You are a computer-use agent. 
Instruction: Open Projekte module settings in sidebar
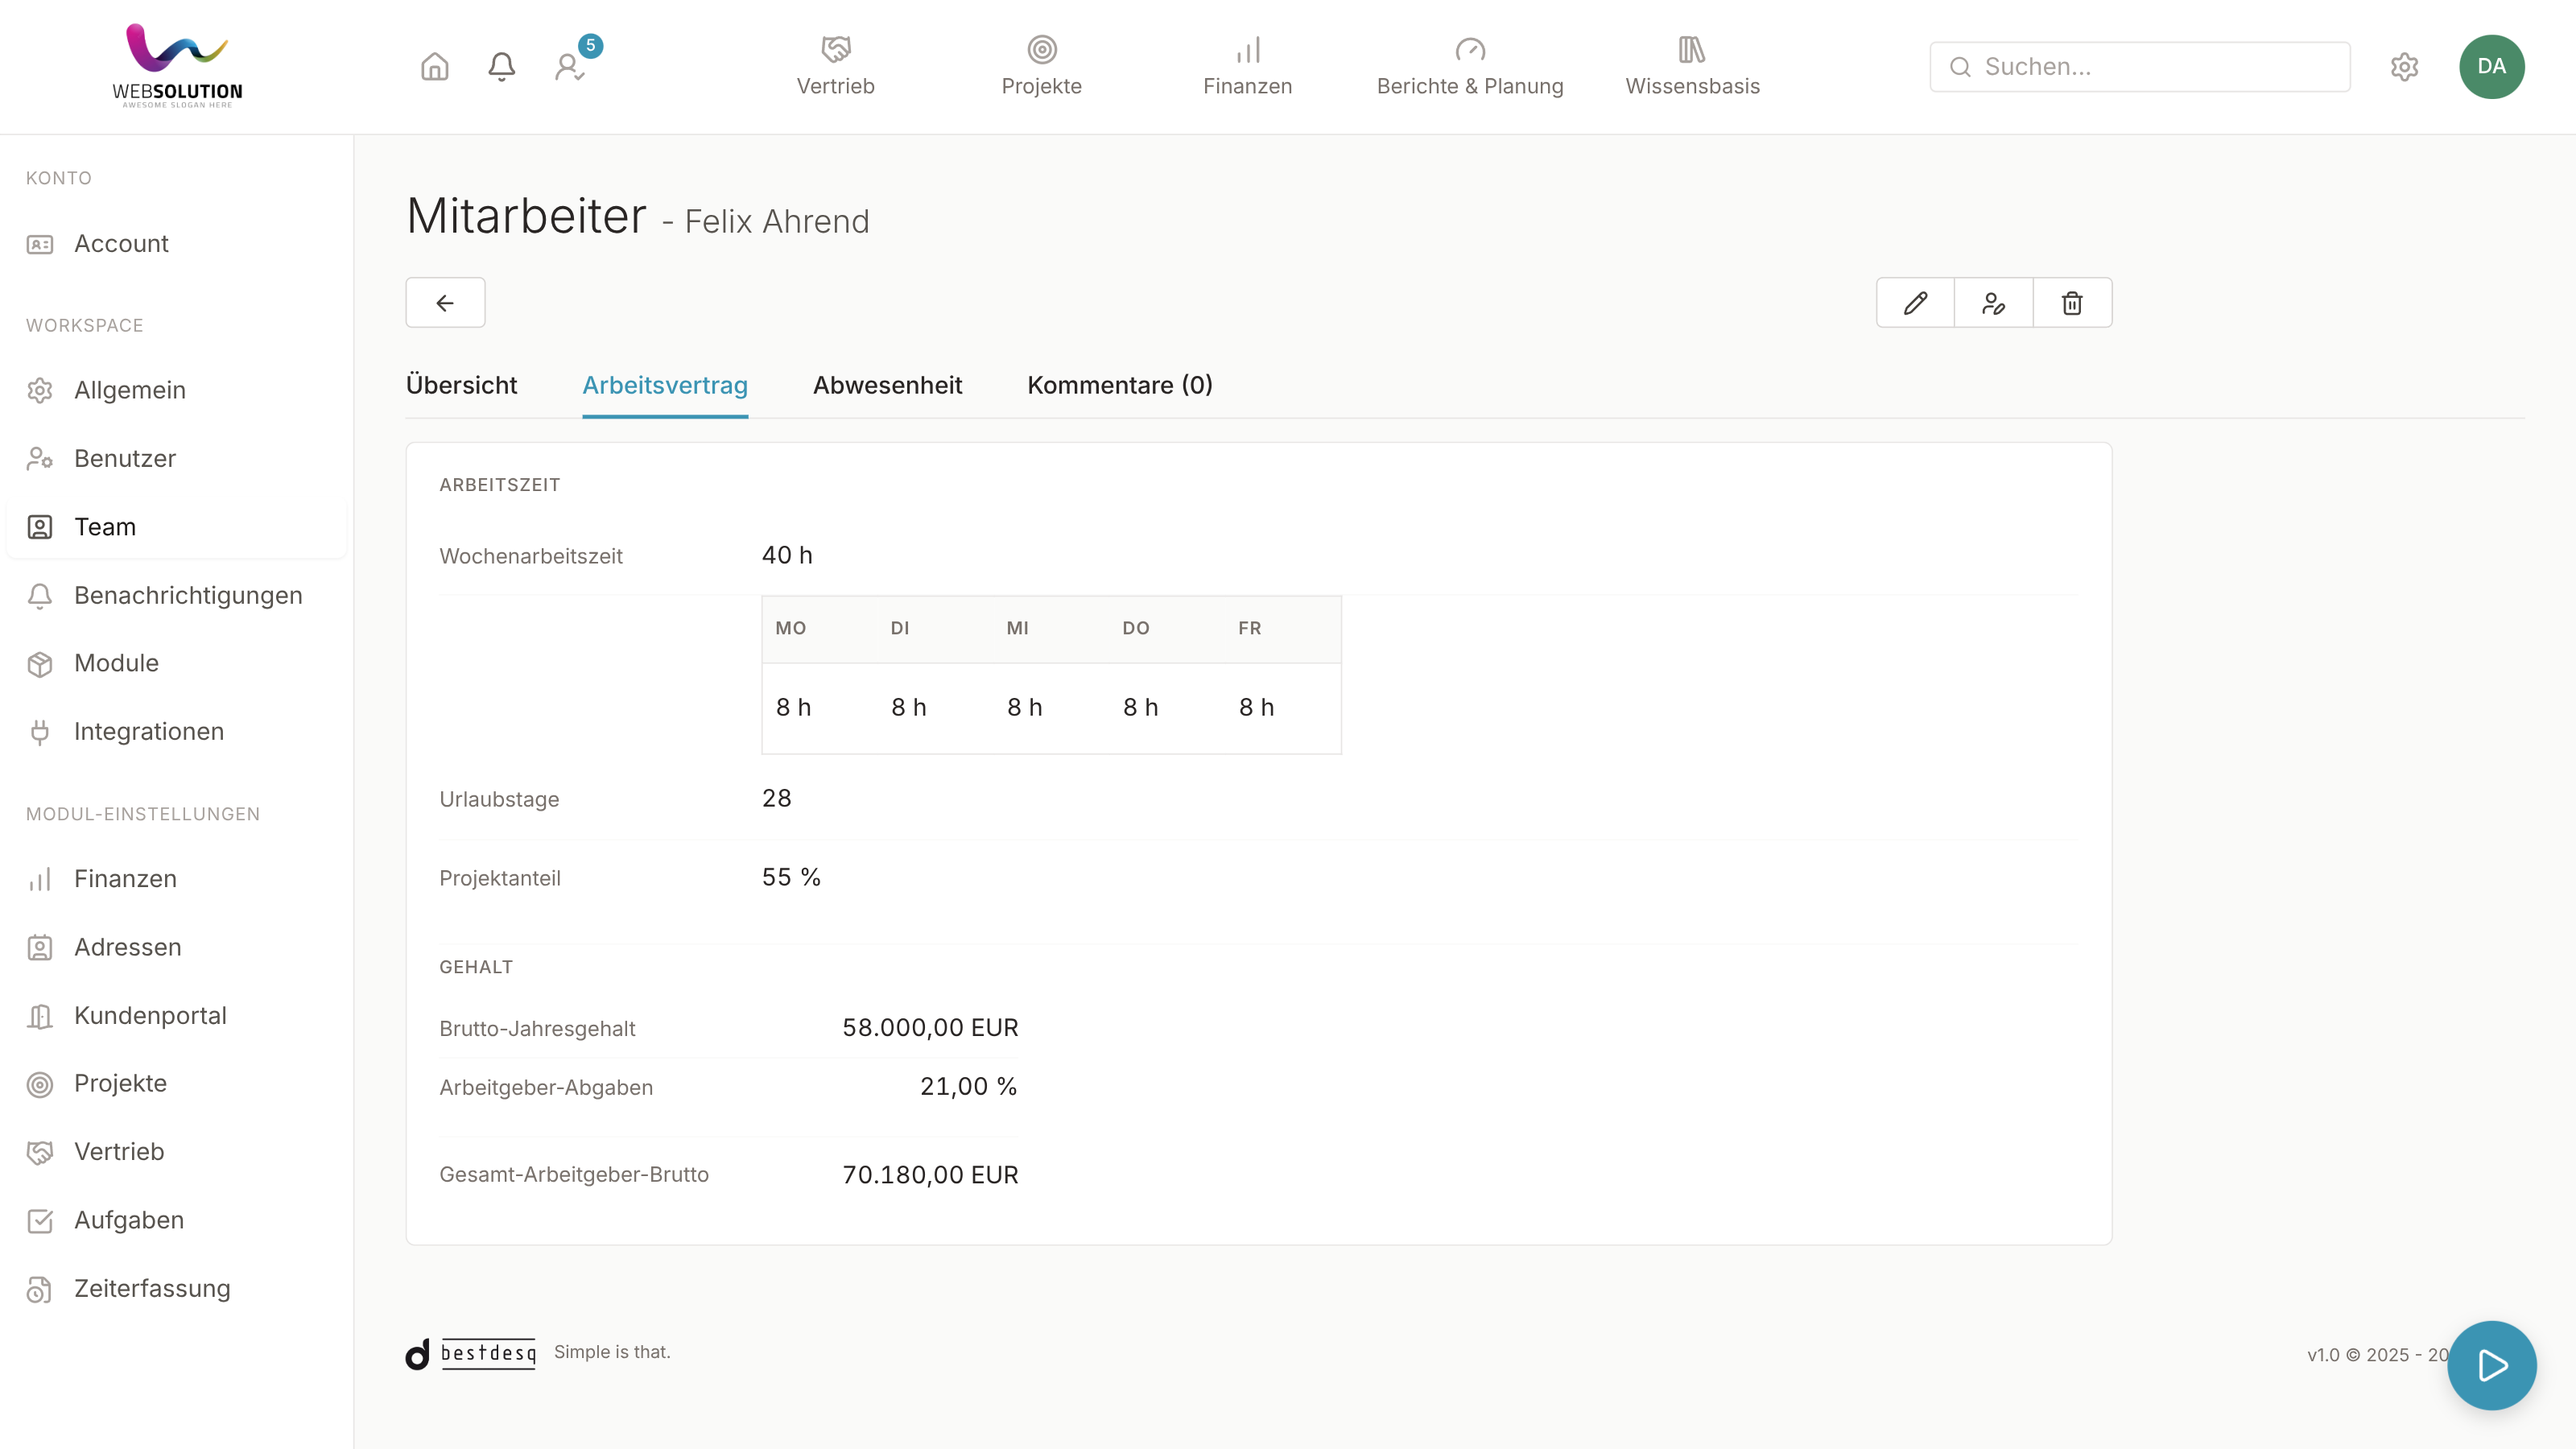[176, 1084]
